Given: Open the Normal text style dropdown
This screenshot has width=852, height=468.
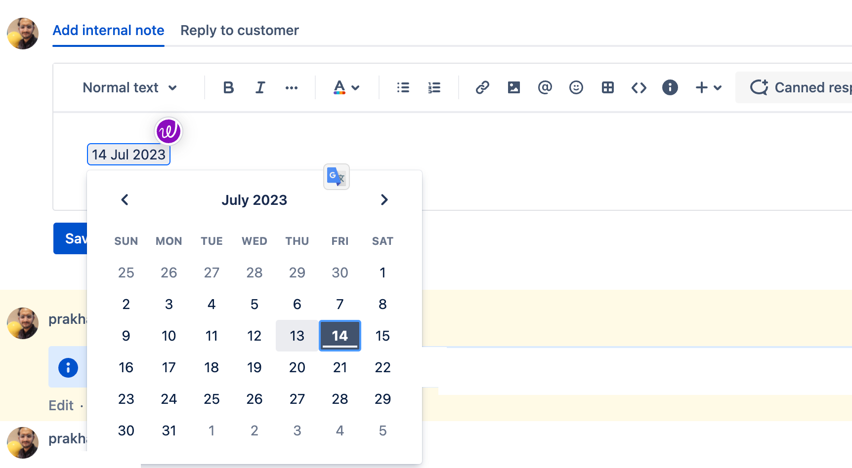Looking at the screenshot, I should [x=130, y=88].
